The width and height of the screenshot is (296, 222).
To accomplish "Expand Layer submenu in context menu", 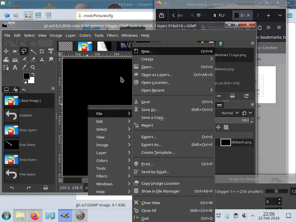I will click(110, 153).
